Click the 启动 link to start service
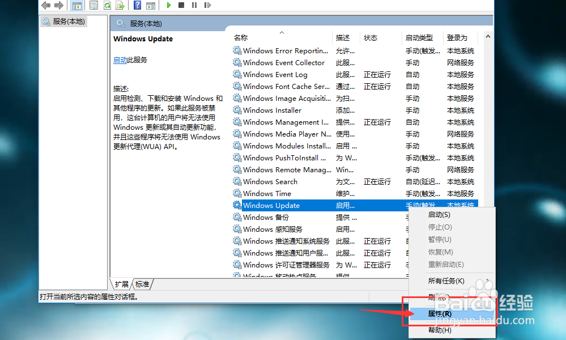 click(120, 60)
